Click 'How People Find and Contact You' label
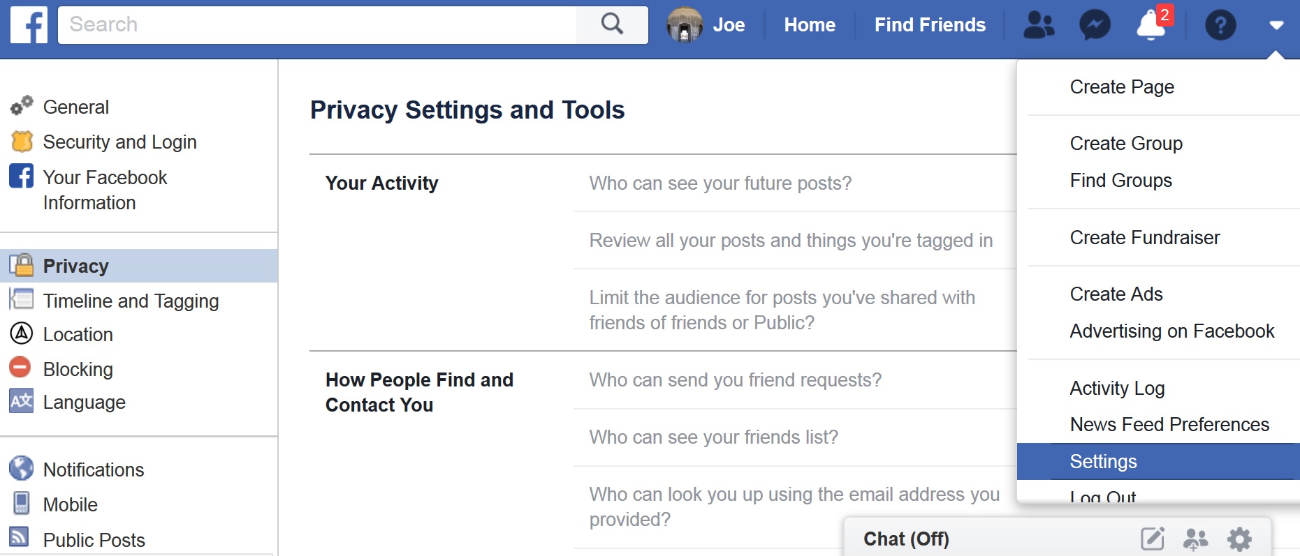 [x=419, y=392]
